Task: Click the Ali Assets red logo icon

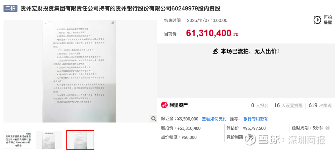Action: (164, 105)
